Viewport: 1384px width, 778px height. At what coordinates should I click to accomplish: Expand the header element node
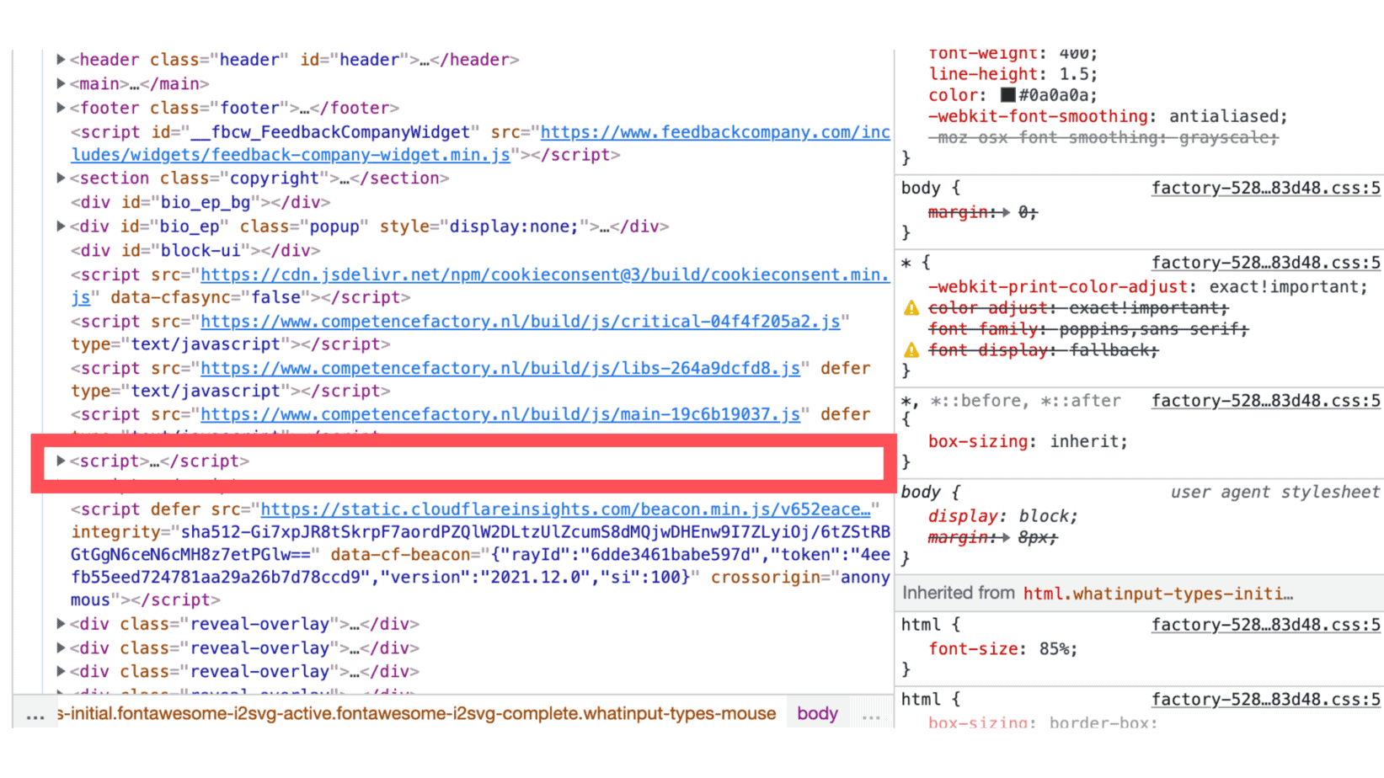(x=61, y=60)
